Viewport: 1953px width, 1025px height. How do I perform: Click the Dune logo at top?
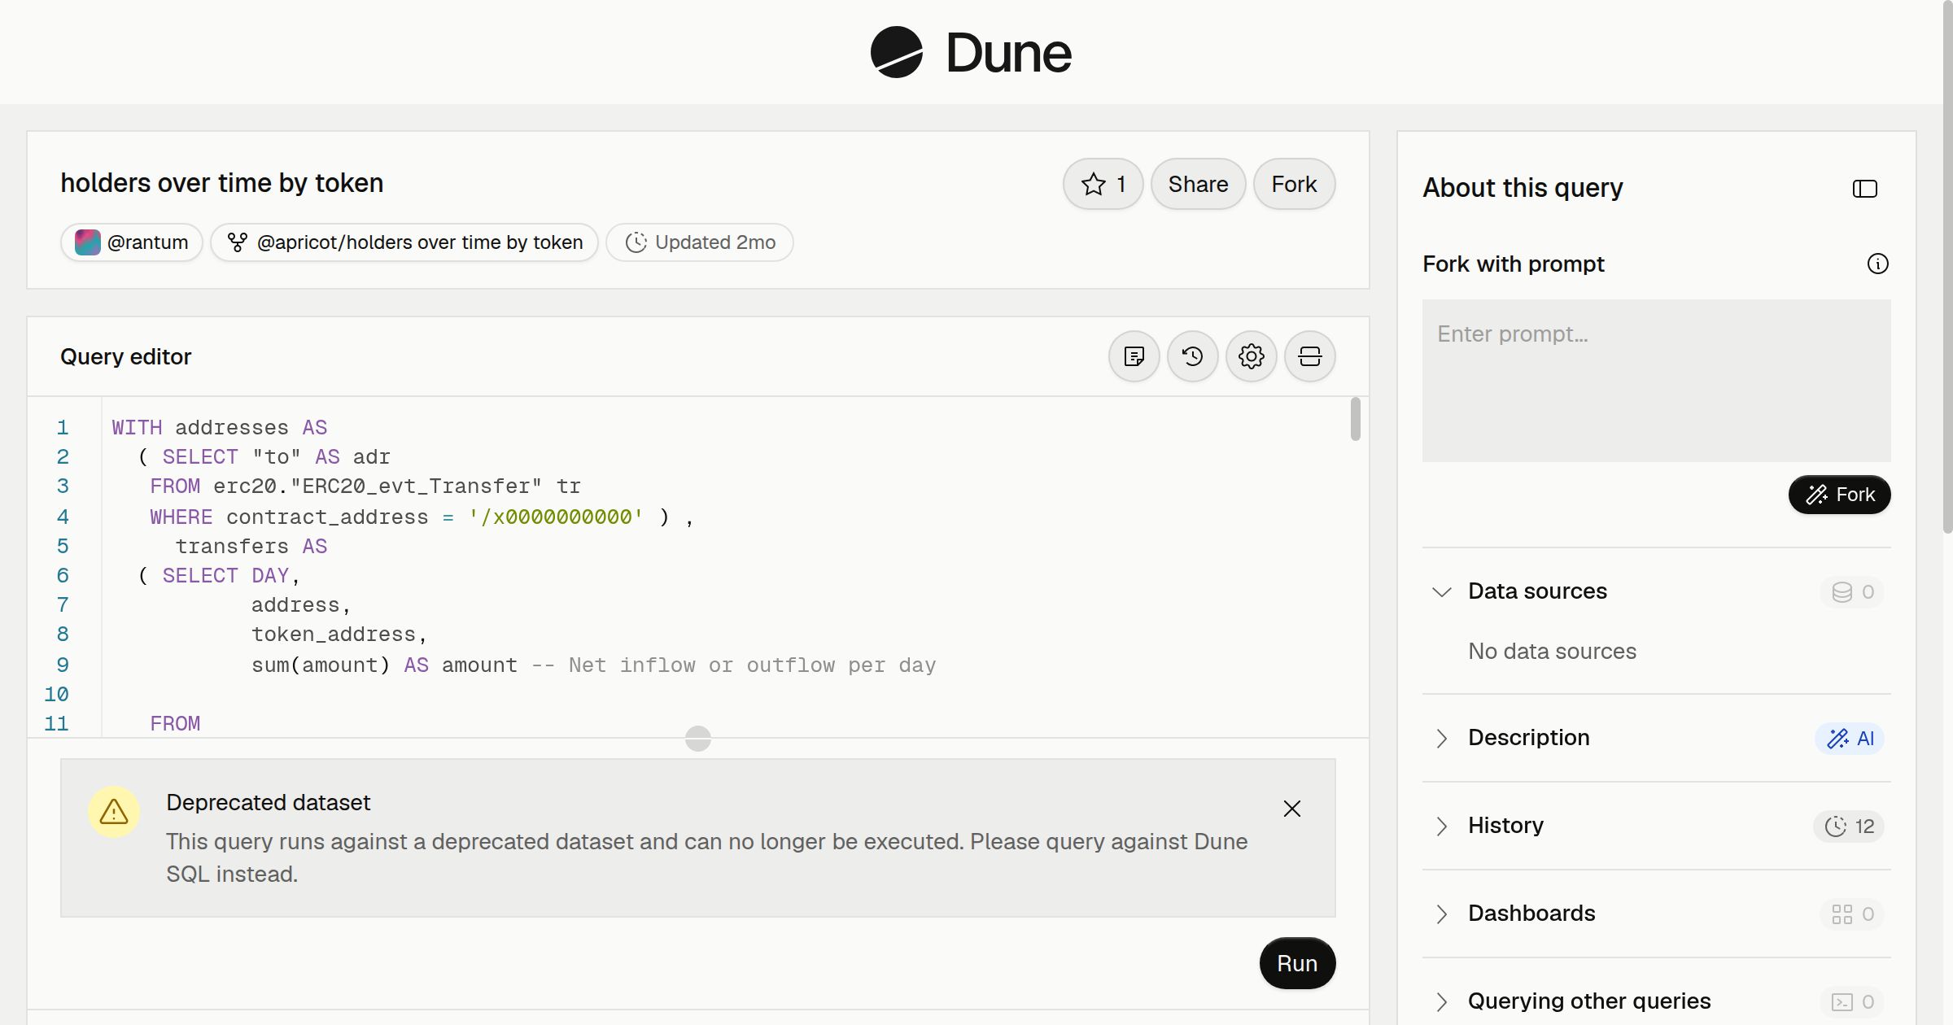tap(971, 52)
